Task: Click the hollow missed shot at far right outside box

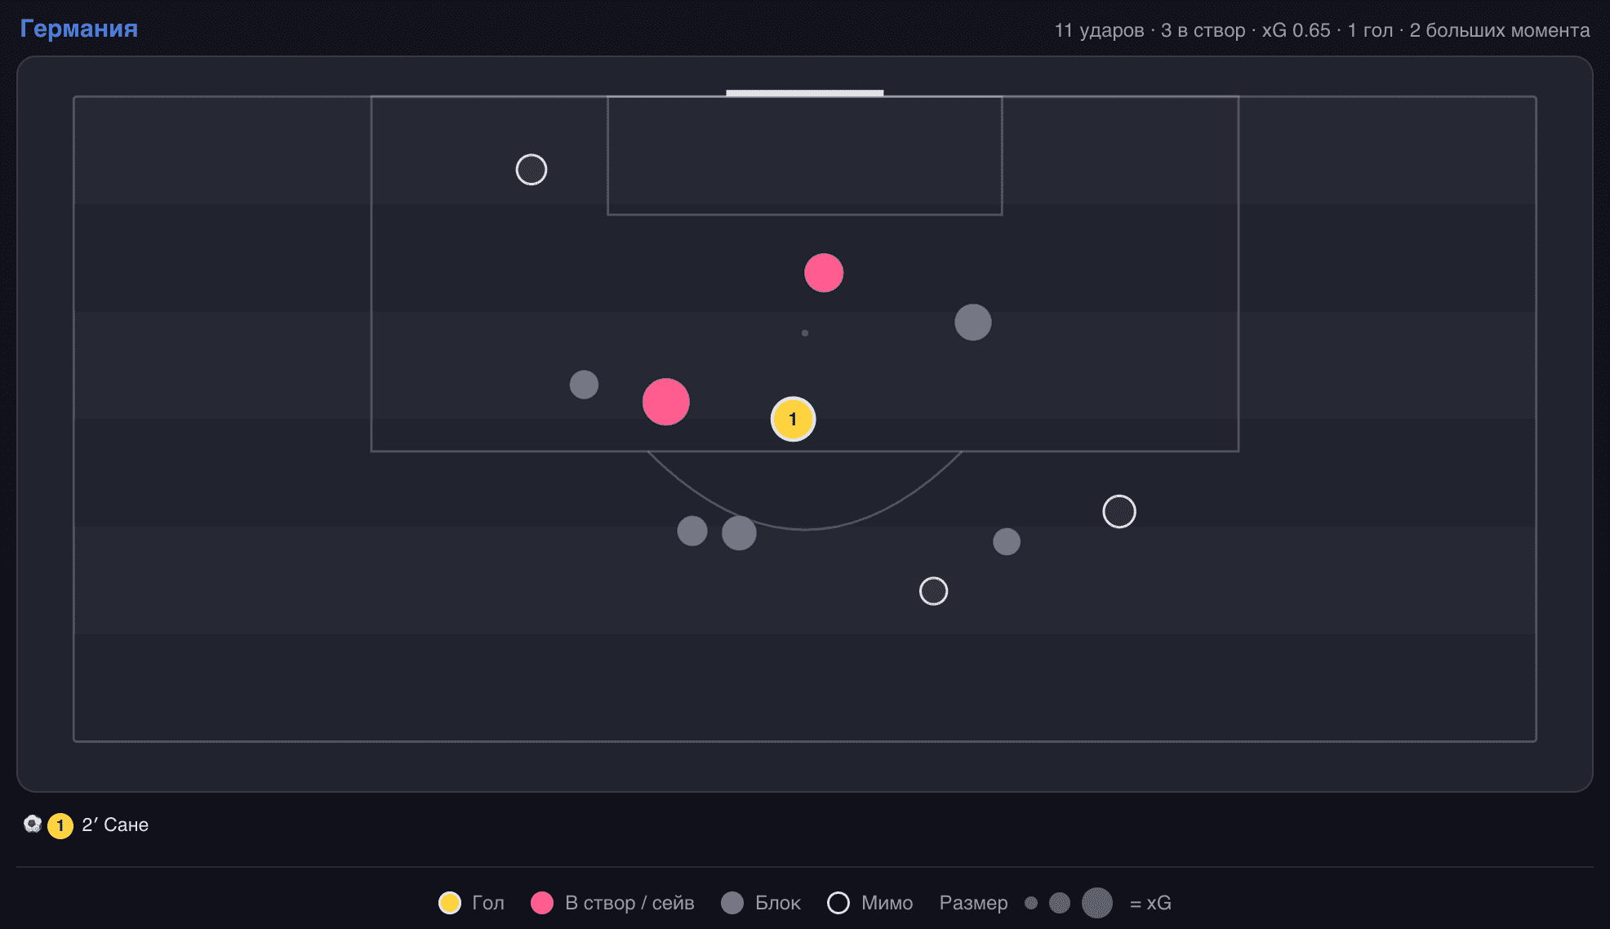Action: pos(1119,512)
